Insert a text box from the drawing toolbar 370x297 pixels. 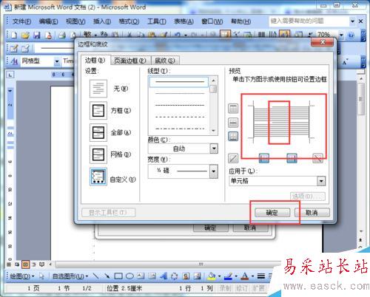pos(141,276)
